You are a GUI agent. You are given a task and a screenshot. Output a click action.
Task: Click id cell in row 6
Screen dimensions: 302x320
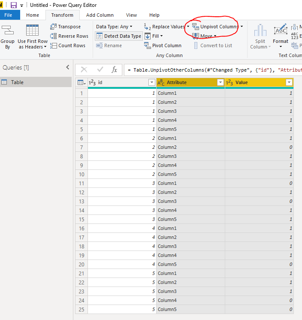[x=122, y=138]
